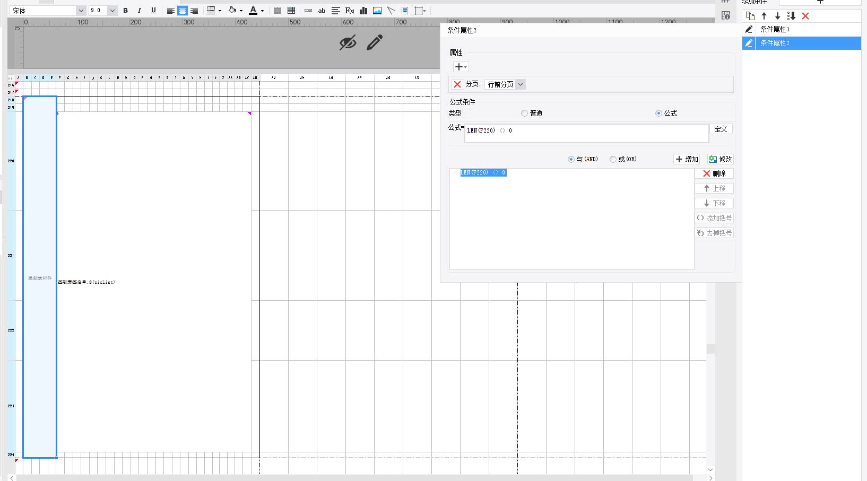This screenshot has height=481, width=867.
Task: Insert a slope line in cell
Action: (x=391, y=11)
